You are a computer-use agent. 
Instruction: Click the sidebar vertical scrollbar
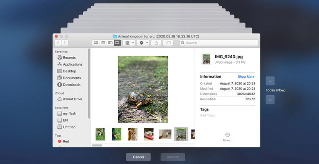coord(89,83)
